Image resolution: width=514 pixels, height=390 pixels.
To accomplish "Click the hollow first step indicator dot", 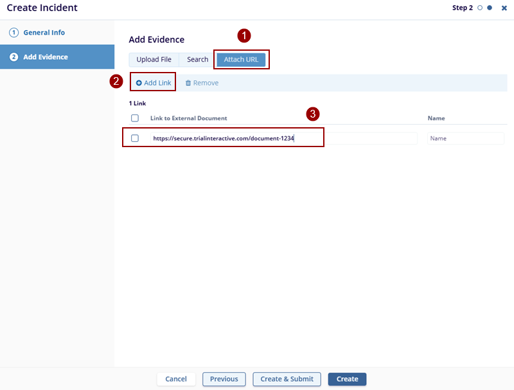I will click(479, 8).
